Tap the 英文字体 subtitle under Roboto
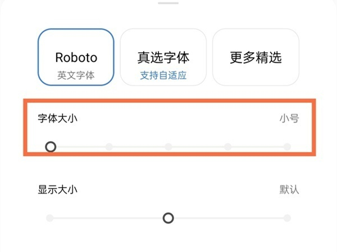The image size is (337, 252). (x=76, y=75)
